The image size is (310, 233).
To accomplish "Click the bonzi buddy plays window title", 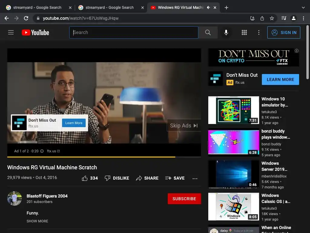I will tap(275, 134).
